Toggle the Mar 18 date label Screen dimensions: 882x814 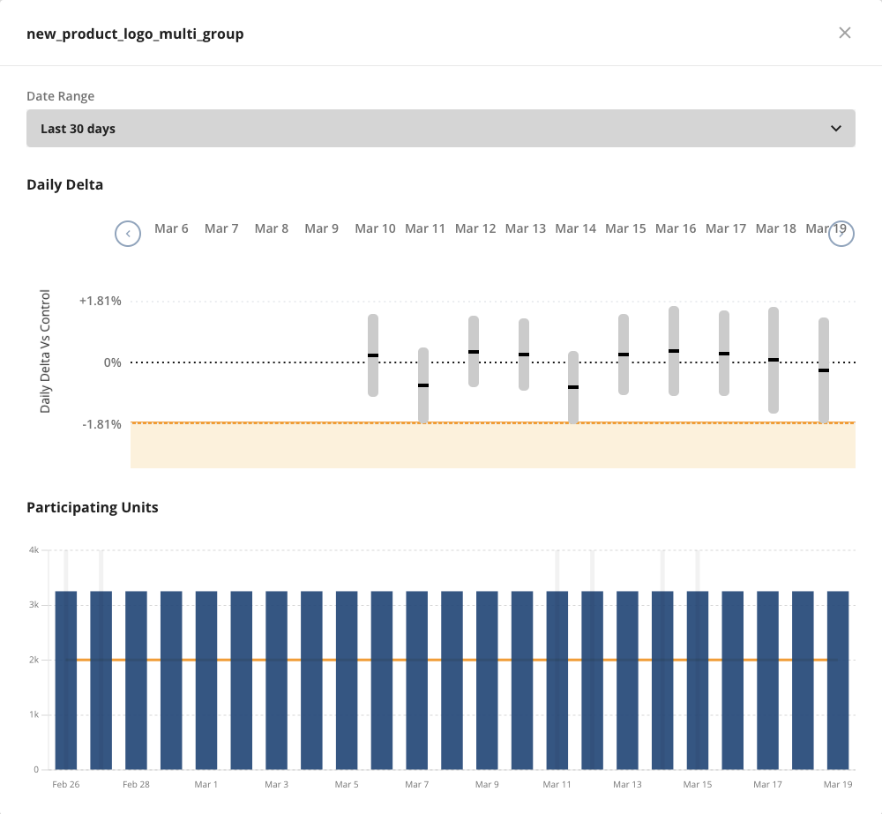(775, 228)
